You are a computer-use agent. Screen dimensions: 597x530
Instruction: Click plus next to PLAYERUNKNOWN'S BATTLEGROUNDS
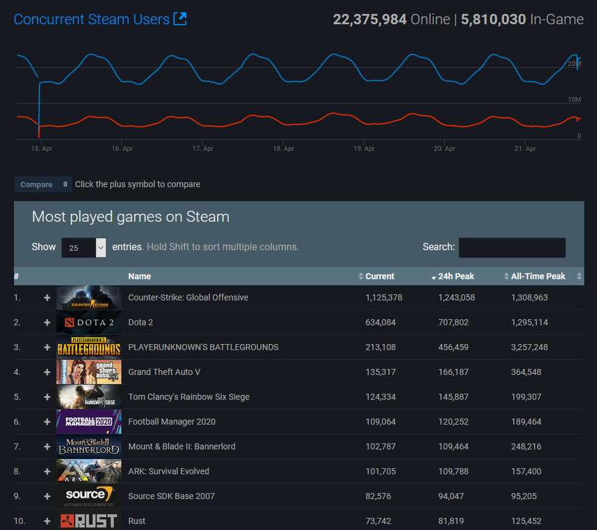tap(47, 347)
